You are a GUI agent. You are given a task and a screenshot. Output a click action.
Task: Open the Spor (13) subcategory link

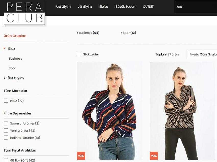(x=128, y=33)
